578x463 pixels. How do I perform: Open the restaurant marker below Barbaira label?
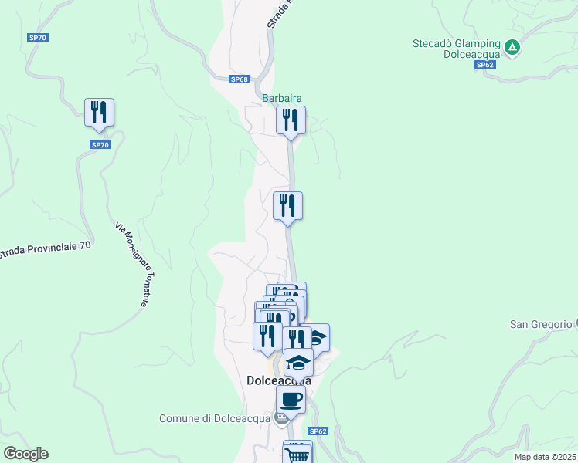click(291, 121)
